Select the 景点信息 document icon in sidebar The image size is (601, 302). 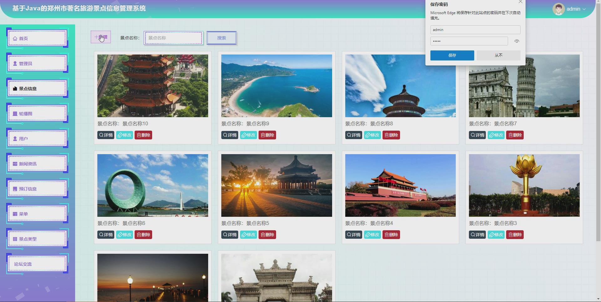click(15, 89)
